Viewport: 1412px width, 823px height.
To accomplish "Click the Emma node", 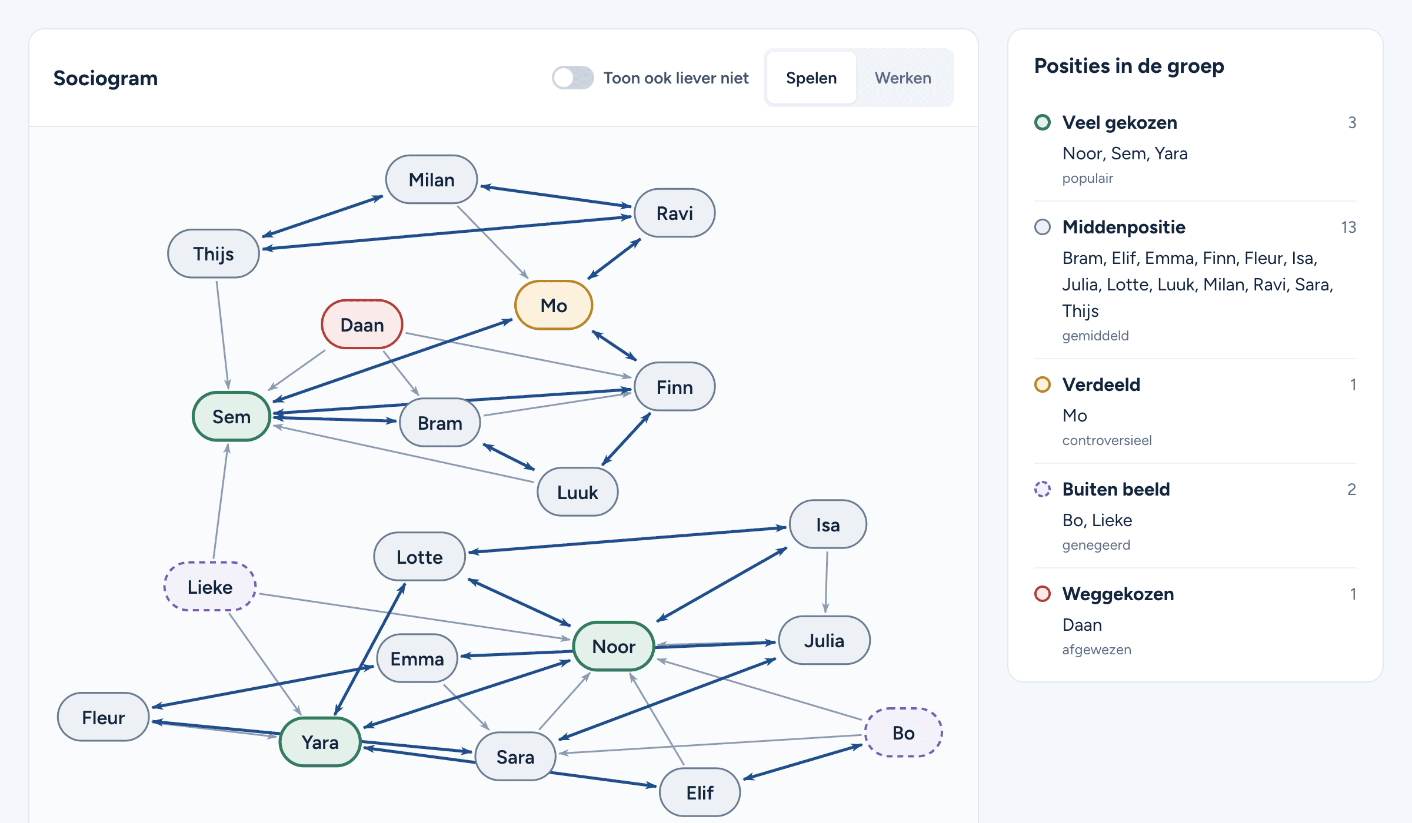I will (417, 658).
